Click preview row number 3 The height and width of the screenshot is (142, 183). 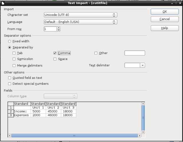(11, 115)
